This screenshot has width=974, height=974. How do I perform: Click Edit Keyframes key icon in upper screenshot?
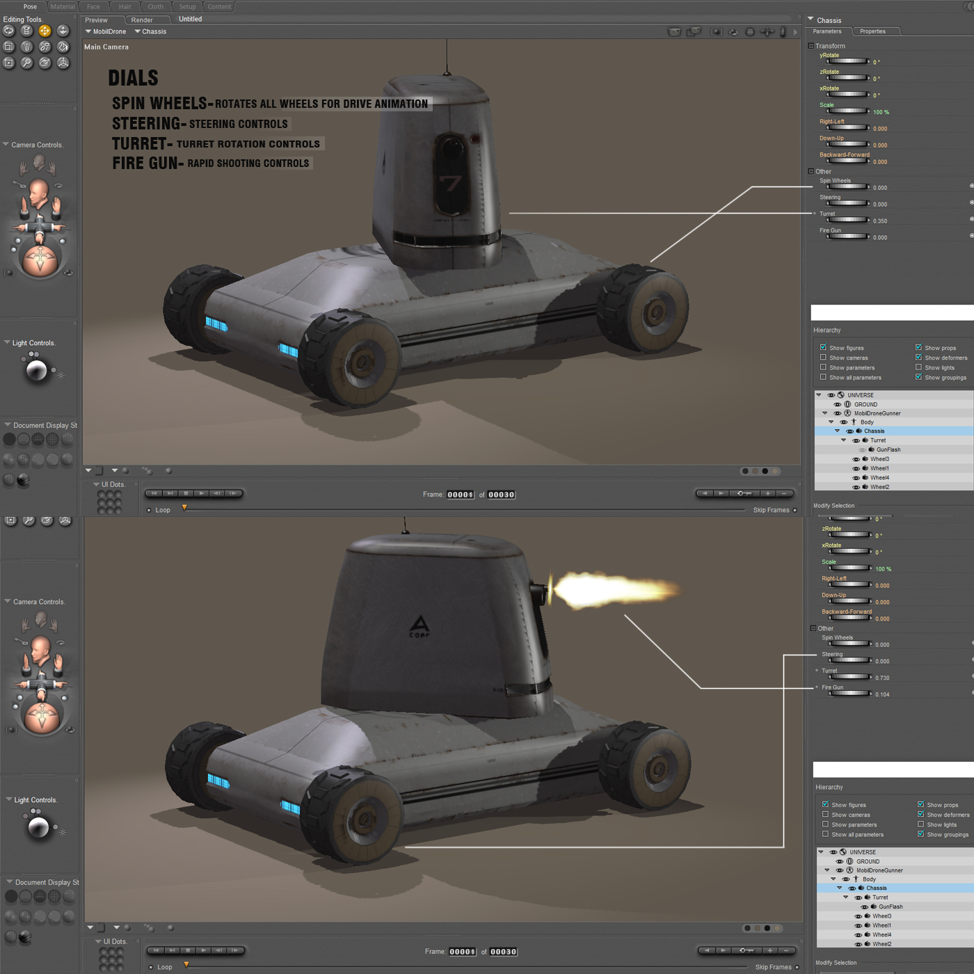(x=744, y=493)
